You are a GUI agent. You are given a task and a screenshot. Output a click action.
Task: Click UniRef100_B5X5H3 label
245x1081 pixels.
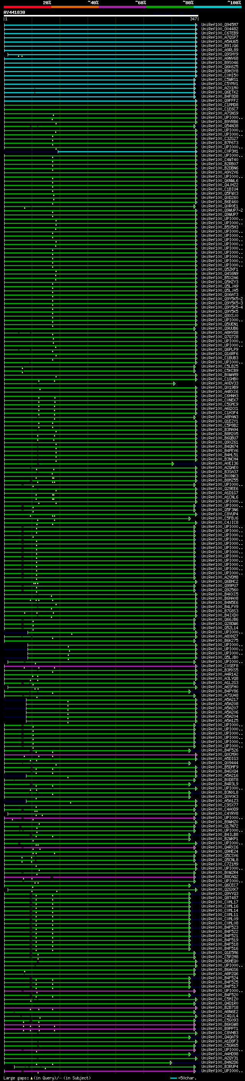coord(220,227)
